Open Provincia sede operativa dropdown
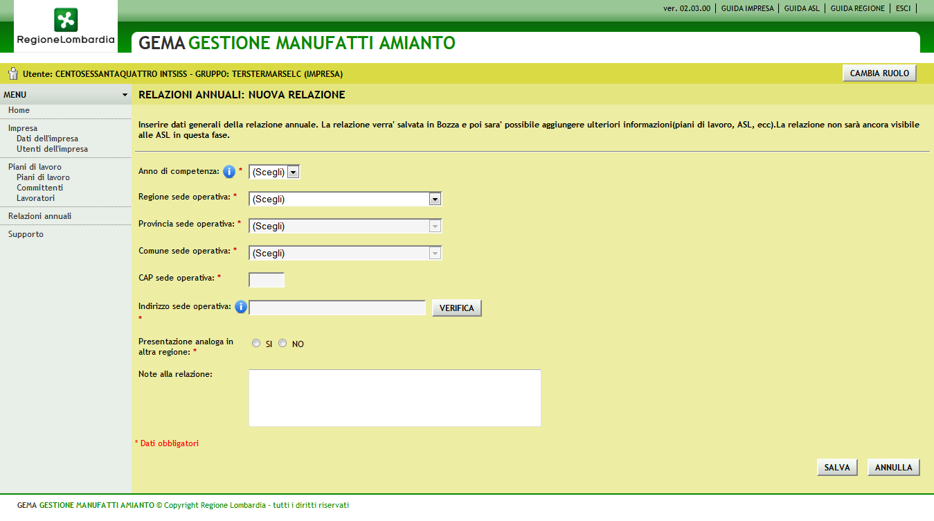Image resolution: width=934 pixels, height=521 pixels. (x=345, y=227)
